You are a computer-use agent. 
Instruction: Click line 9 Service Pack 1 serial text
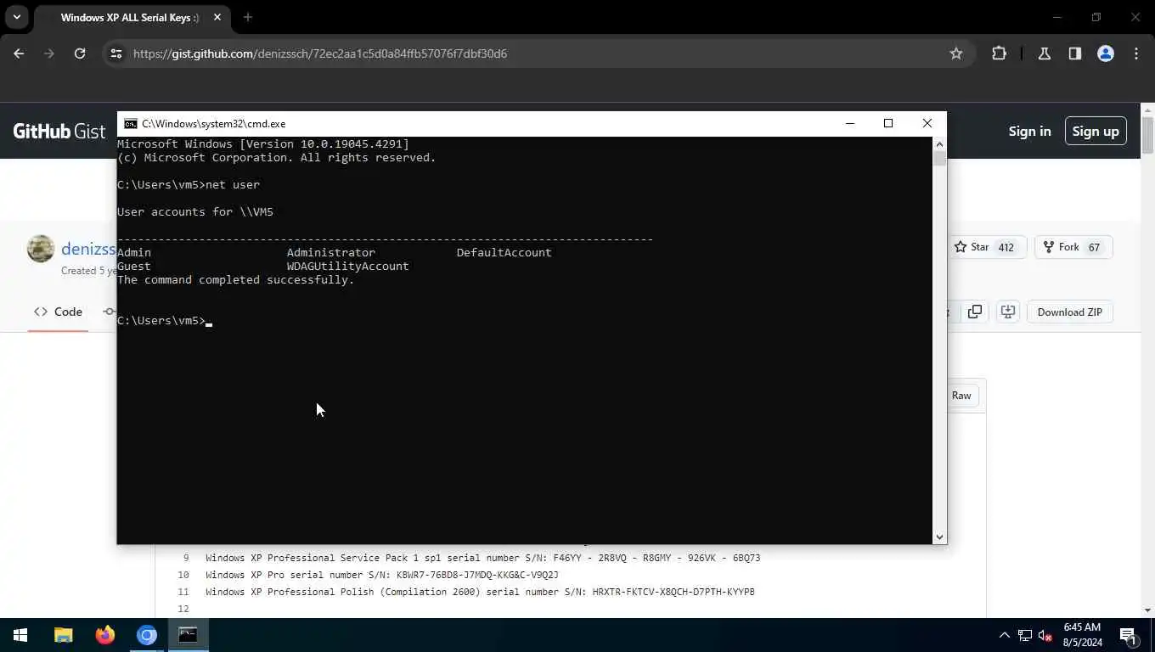pos(482,558)
